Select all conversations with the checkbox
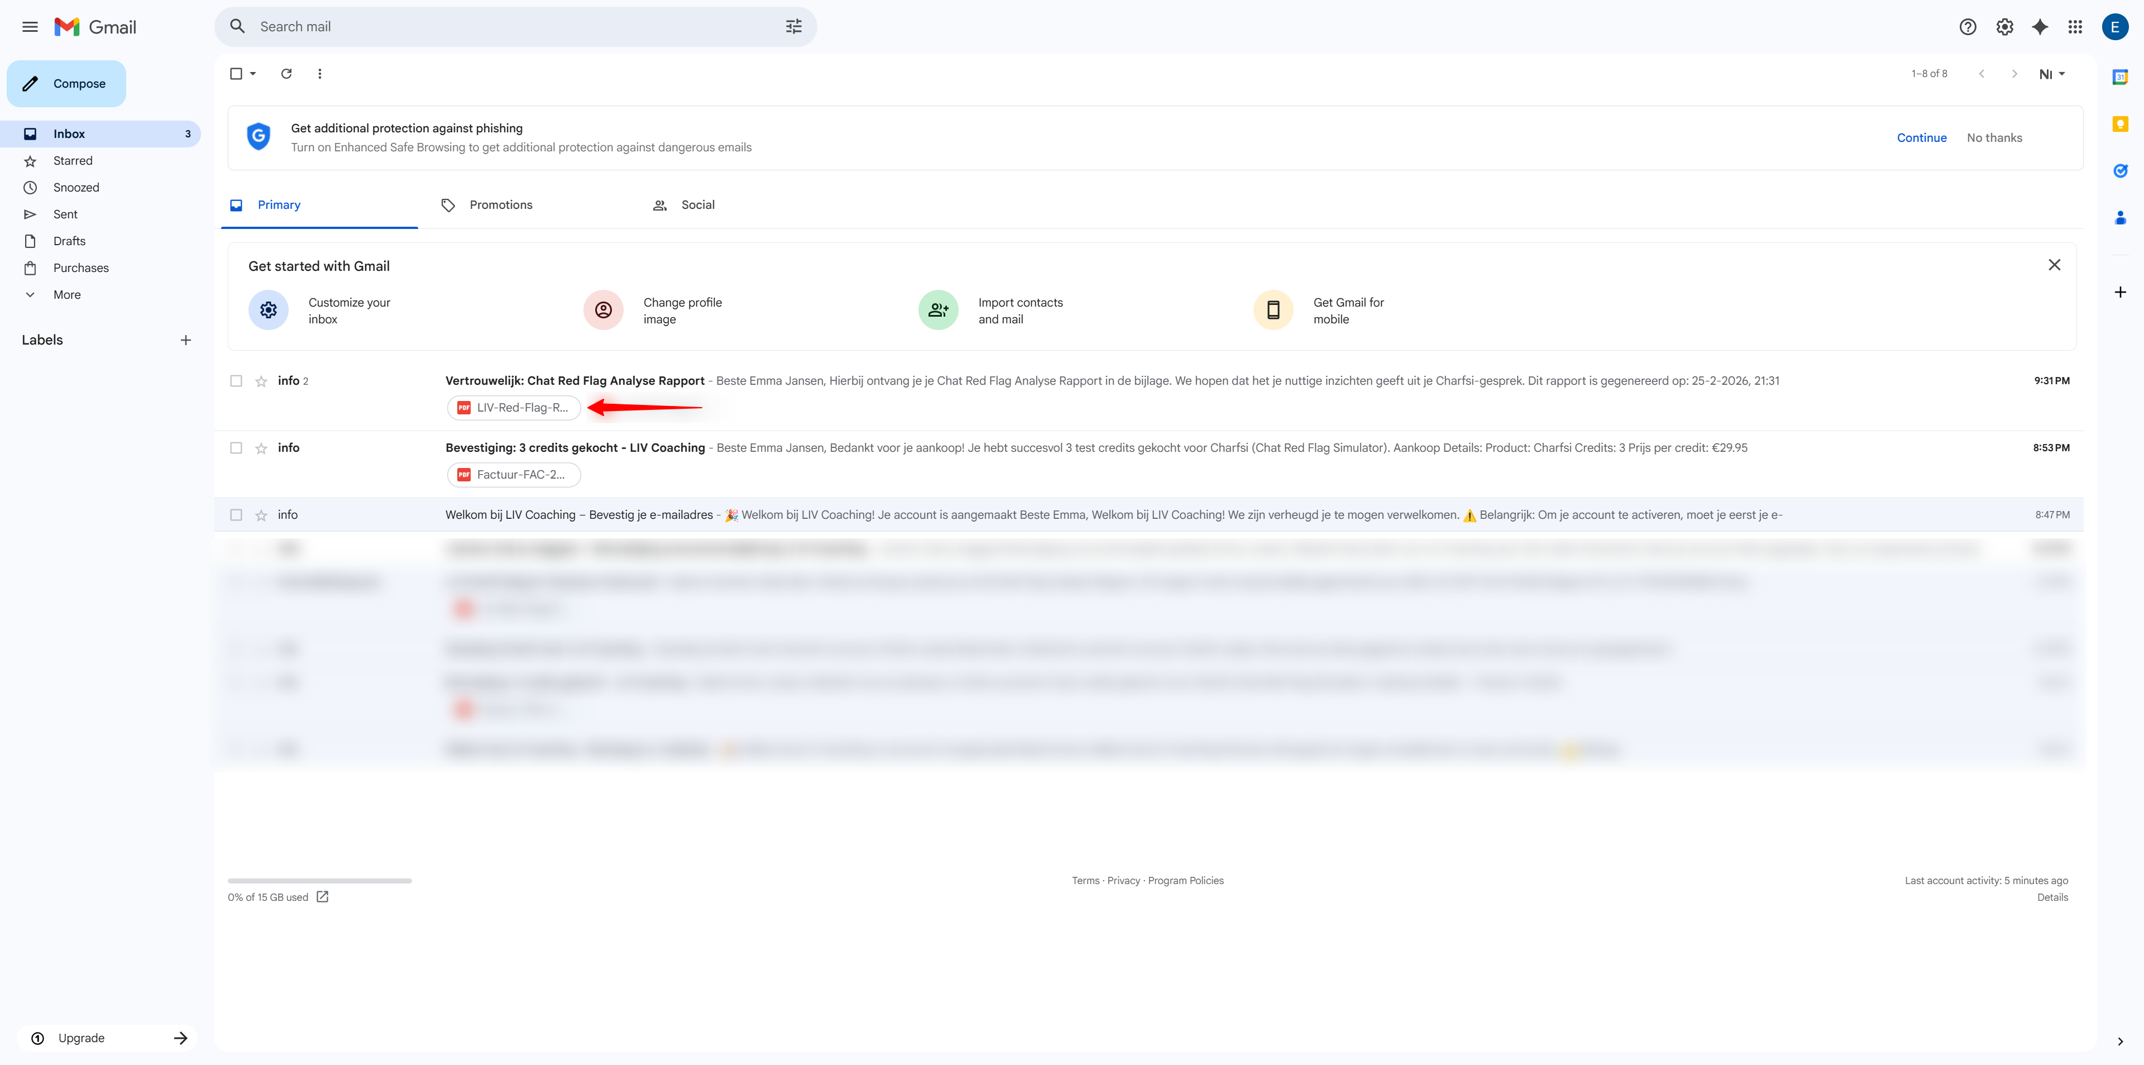 [x=236, y=73]
